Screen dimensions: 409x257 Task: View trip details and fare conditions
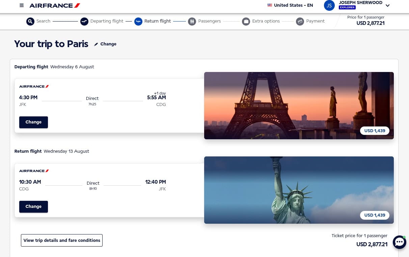pyautogui.click(x=62, y=240)
